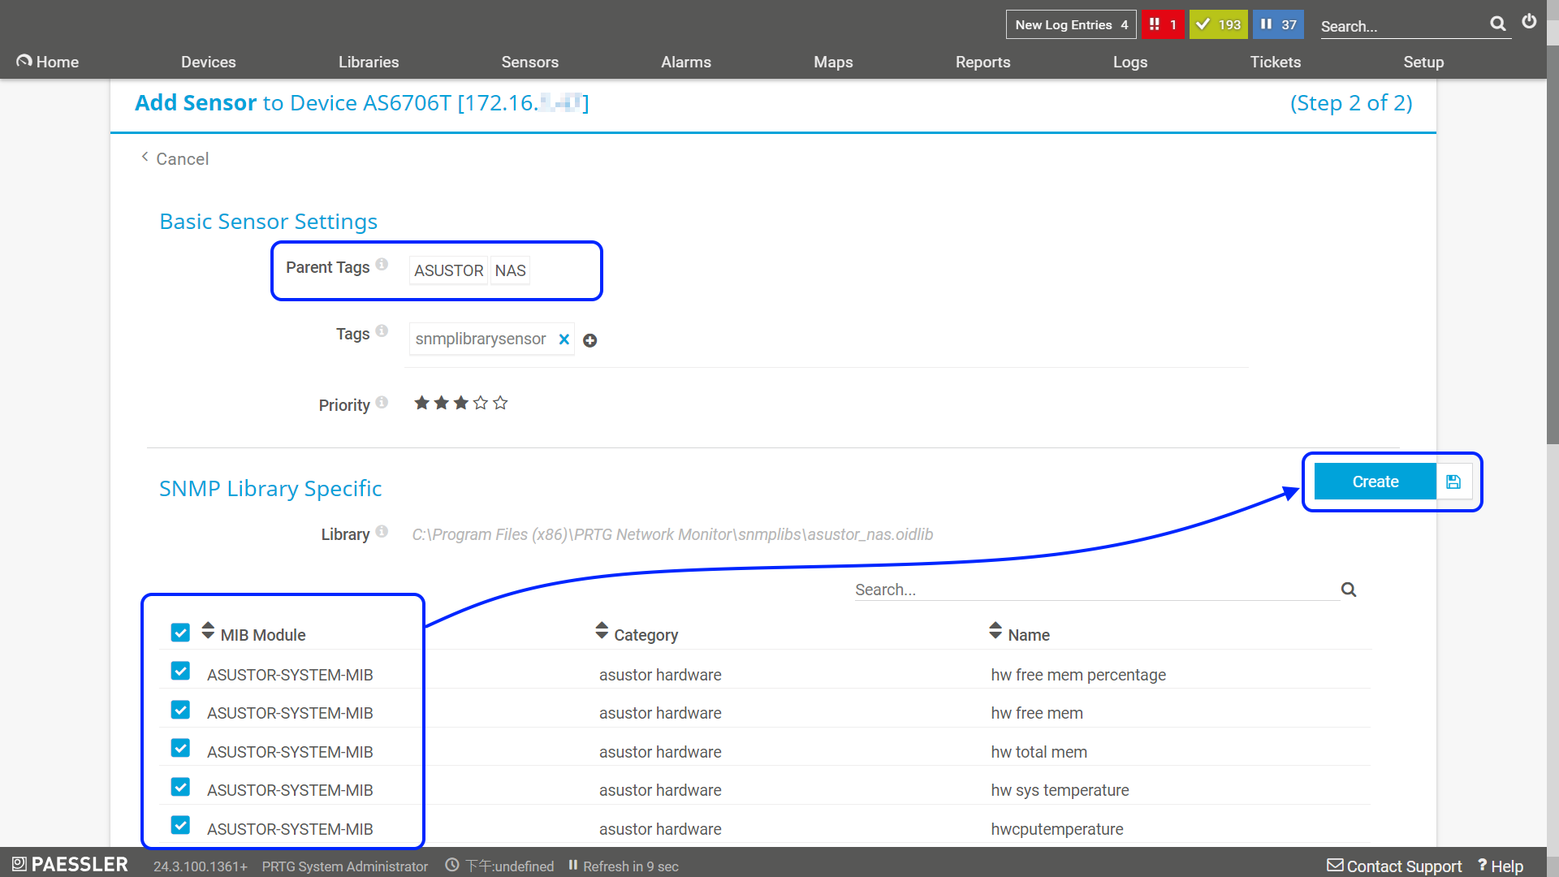This screenshot has height=877, width=1559.
Task: Click the Home icon in navigation bar
Action: [24, 61]
